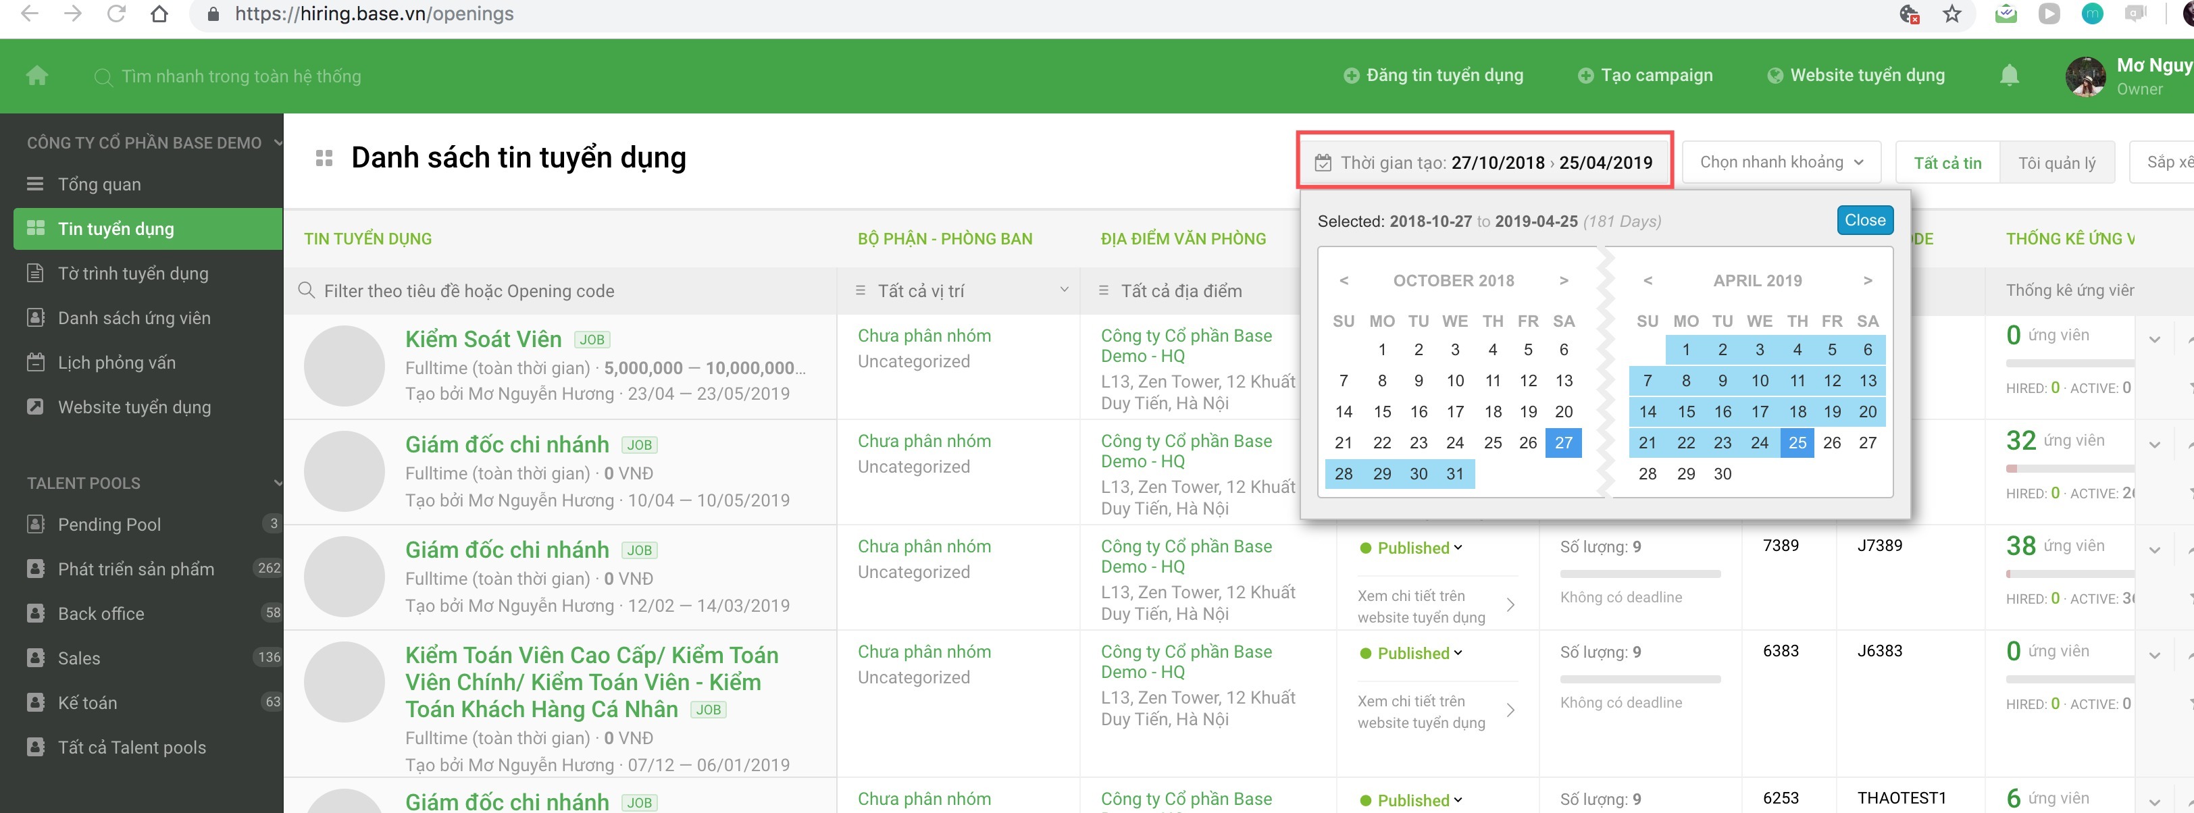
Task: Collapse the TALENT POOLS section
Action: click(x=278, y=483)
